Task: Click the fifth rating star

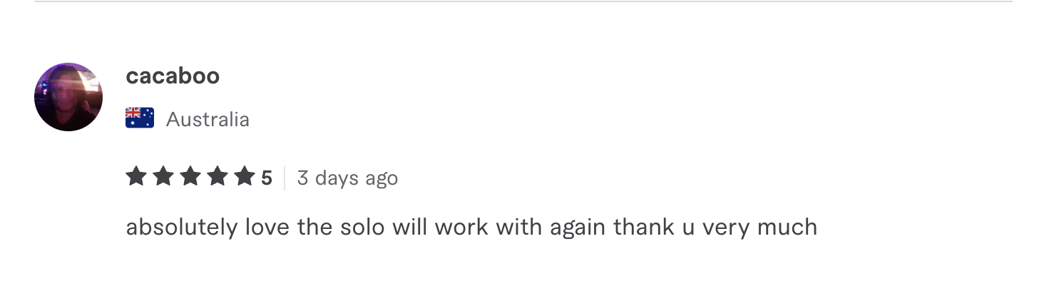Action: (x=245, y=176)
